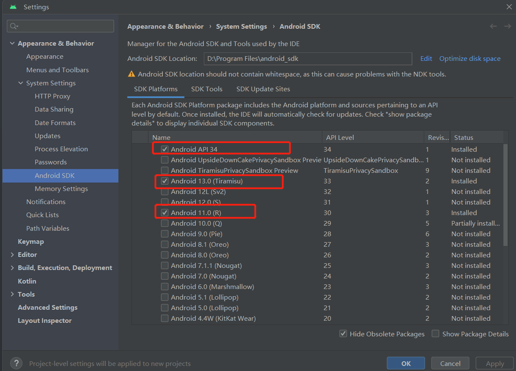
Task: Expand the Editor section
Action: (12, 255)
